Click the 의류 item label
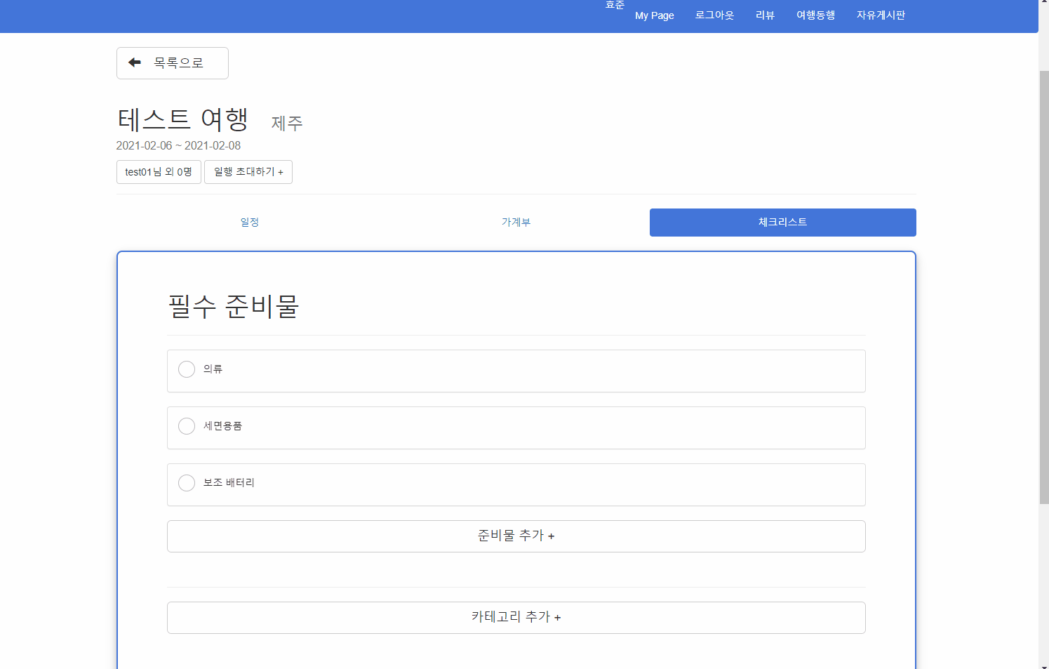This screenshot has height=669, width=1049. pyautogui.click(x=213, y=369)
